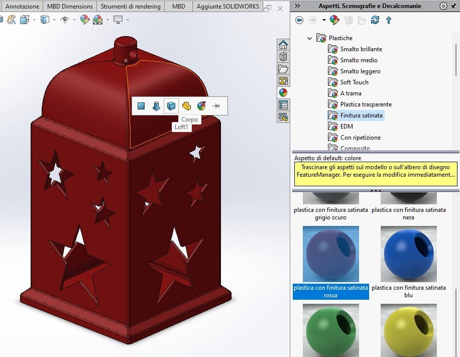Screen dimensions: 460x357
Task: Pin the breadcrumb context toolbar
Action: tap(216, 106)
